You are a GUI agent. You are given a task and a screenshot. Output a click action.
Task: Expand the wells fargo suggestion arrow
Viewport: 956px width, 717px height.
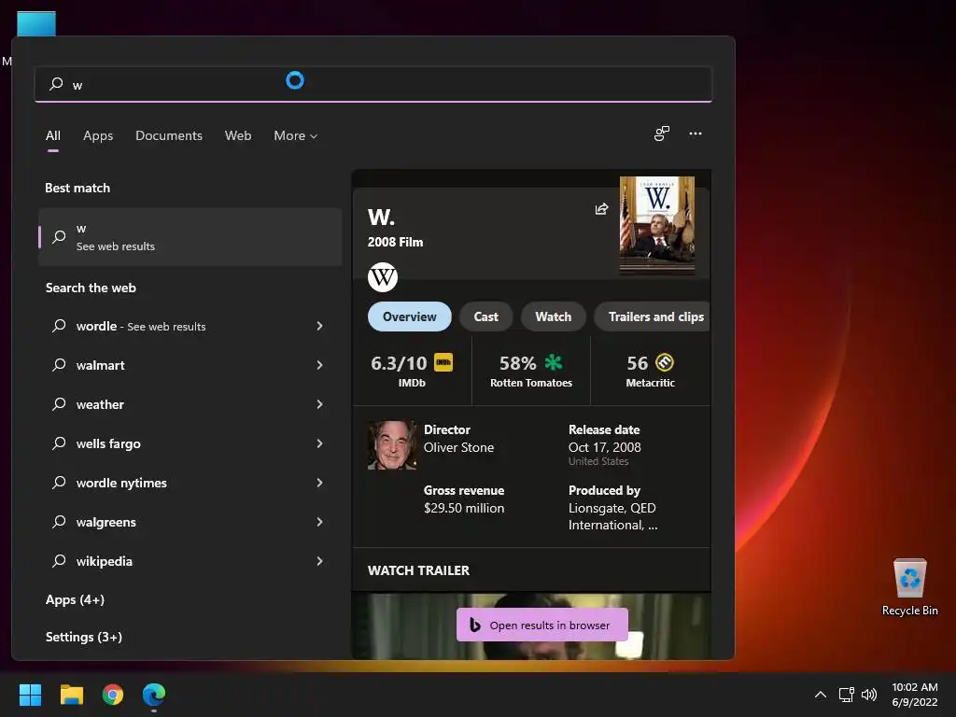point(319,443)
